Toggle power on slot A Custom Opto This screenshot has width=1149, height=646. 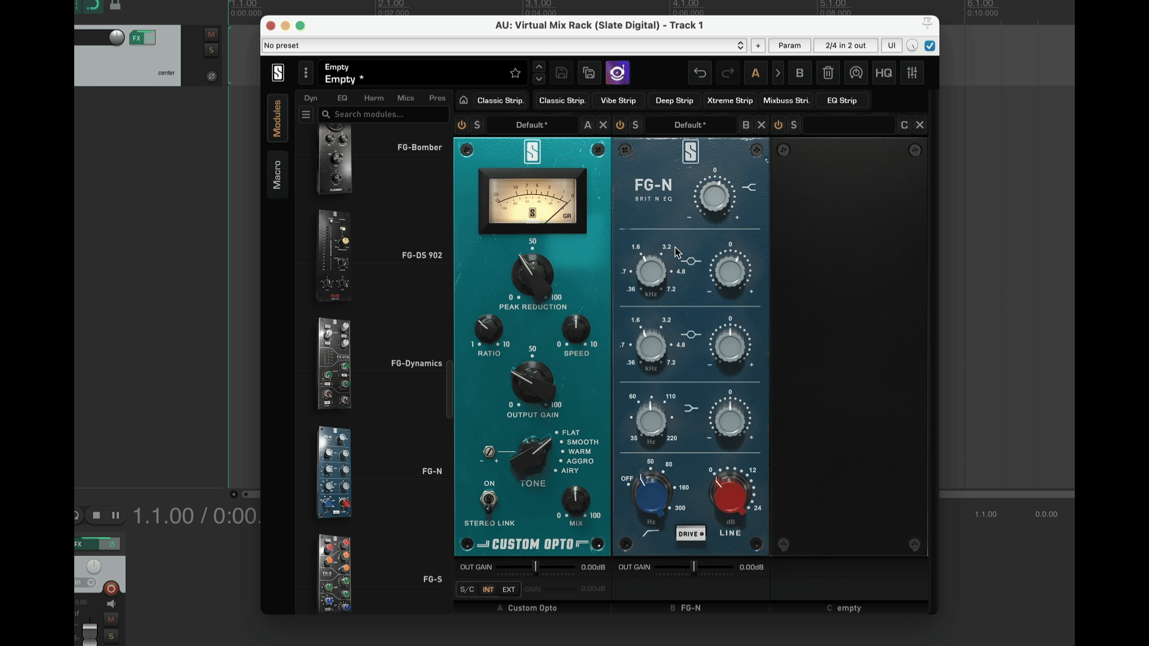tap(462, 125)
